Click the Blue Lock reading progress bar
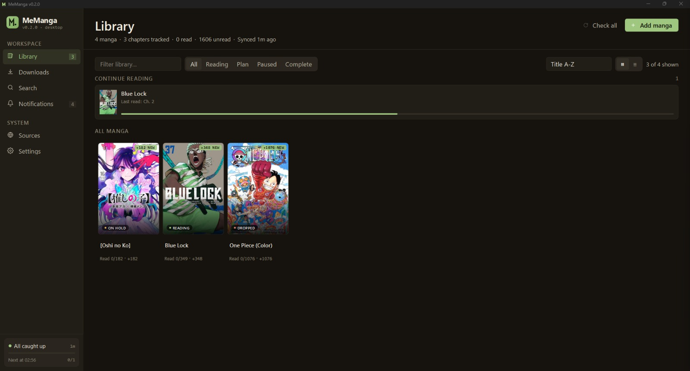Screen dimensions: 690x371 397,114
